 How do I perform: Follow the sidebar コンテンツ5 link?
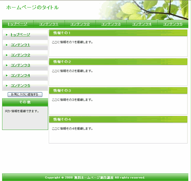(x=20, y=85)
